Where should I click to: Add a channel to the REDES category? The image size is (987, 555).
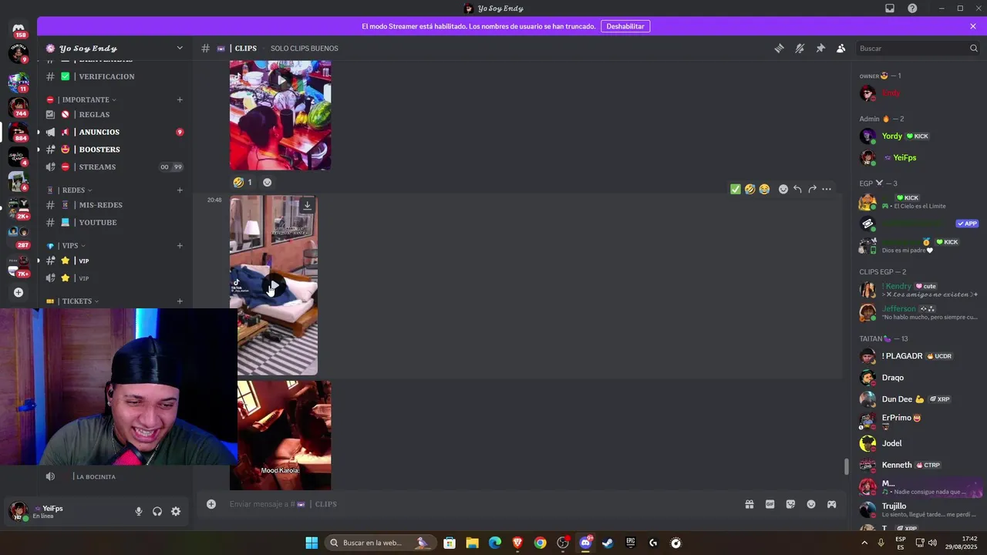180,190
